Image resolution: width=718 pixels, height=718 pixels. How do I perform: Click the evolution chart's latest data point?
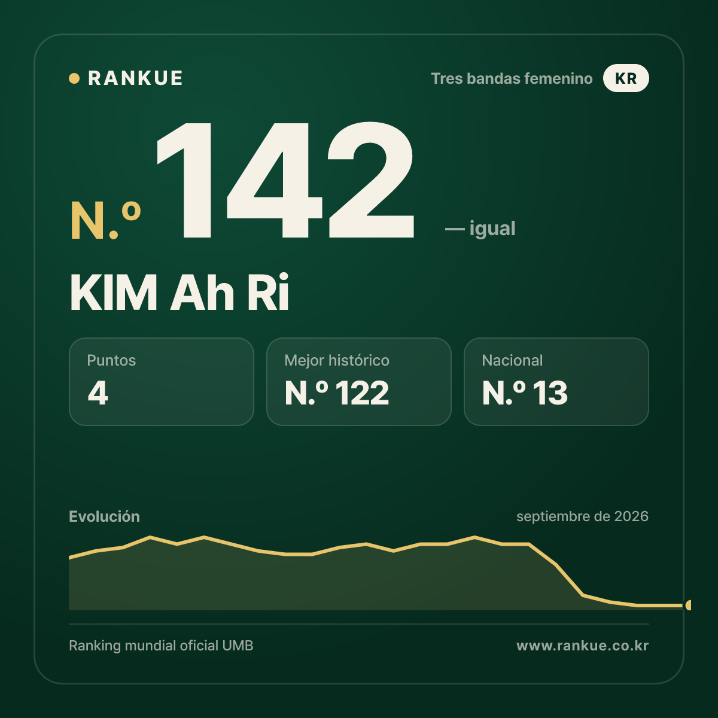click(689, 606)
